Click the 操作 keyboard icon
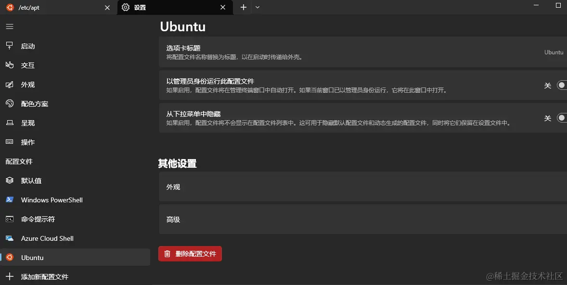 coord(10,142)
